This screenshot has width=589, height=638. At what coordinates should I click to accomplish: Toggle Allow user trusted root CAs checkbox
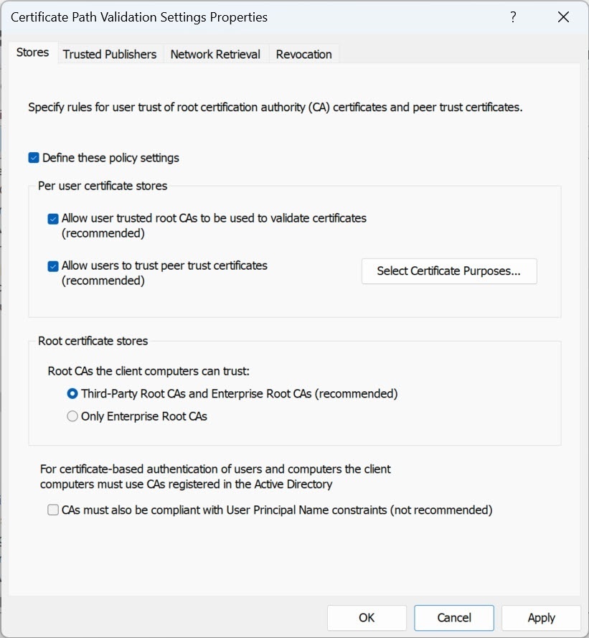tap(53, 219)
